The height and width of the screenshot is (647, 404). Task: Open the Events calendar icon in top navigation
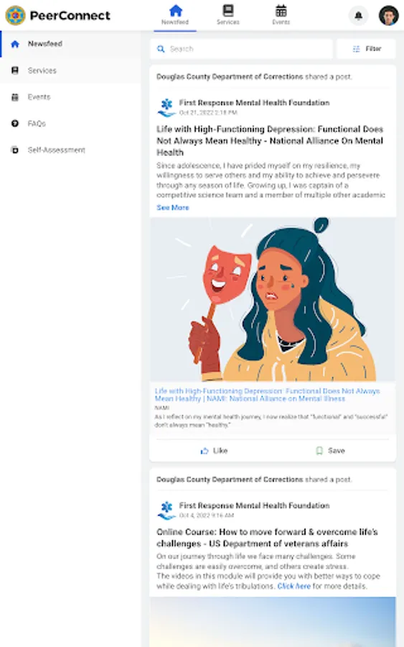(x=281, y=10)
